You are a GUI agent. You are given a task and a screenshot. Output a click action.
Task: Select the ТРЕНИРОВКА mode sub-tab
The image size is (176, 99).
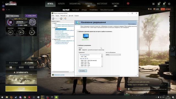[x=94, y=10]
